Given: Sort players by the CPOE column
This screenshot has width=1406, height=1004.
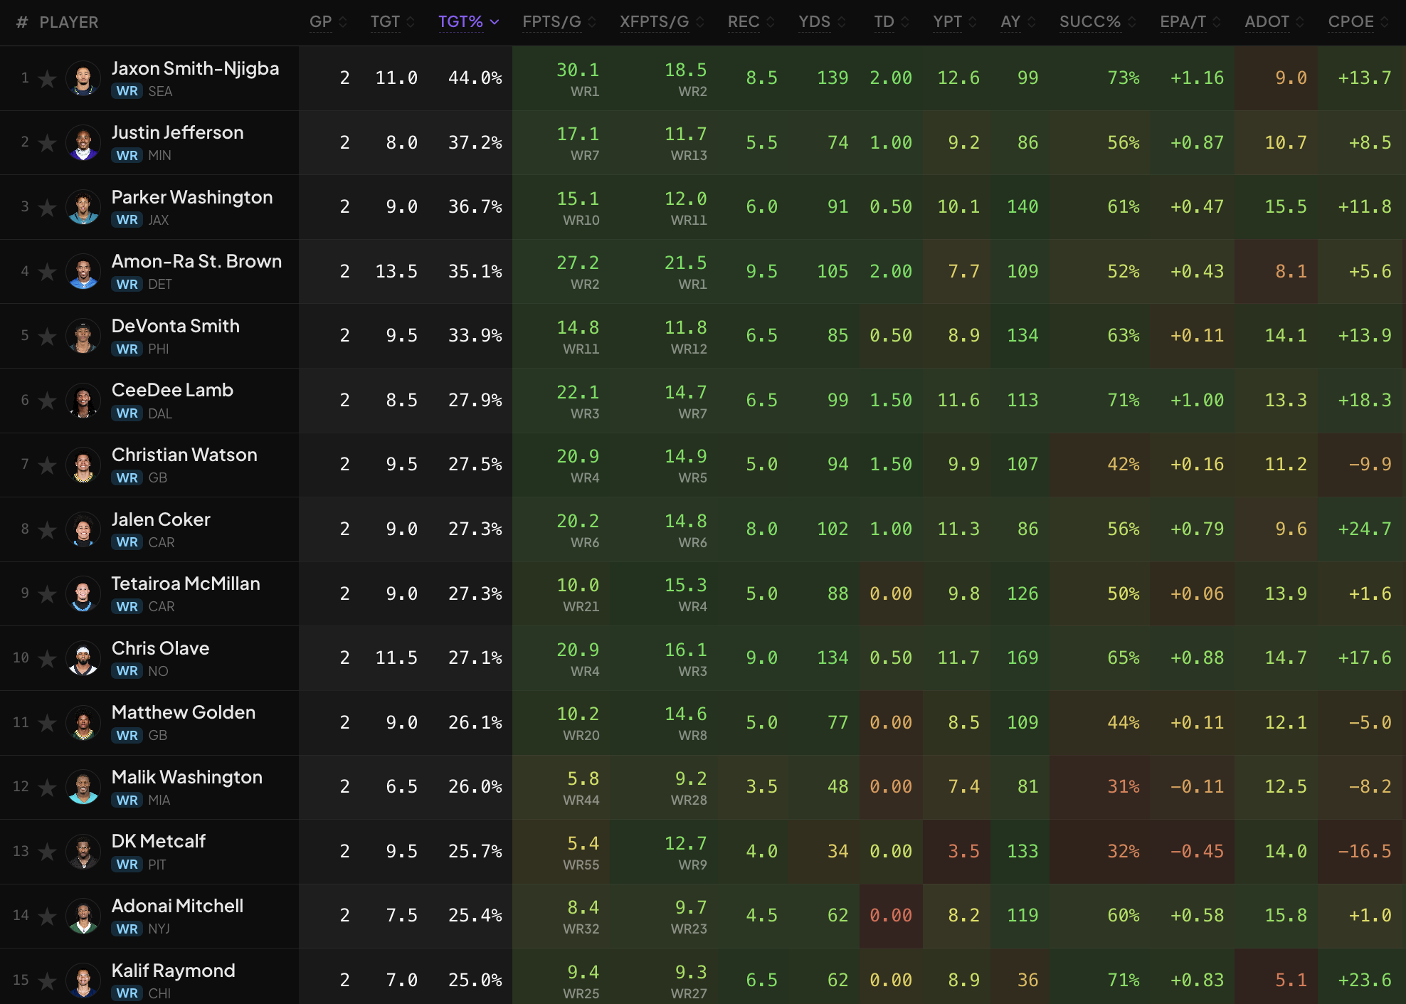Looking at the screenshot, I should point(1358,22).
